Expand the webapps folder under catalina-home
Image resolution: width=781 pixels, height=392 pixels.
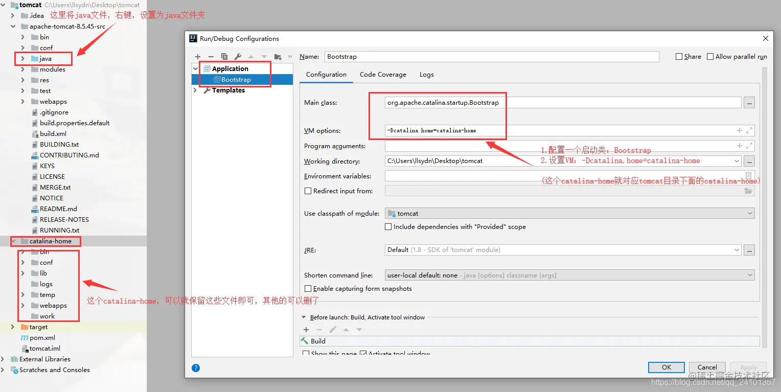click(x=23, y=306)
